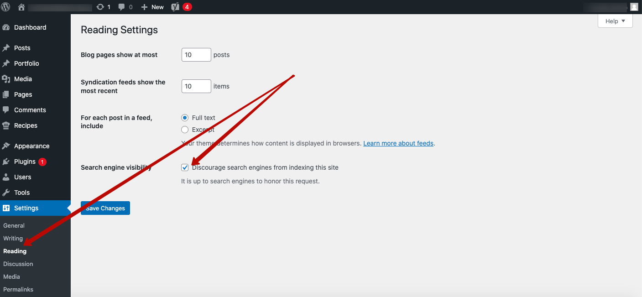Expand the Help dropdown

(x=615, y=21)
